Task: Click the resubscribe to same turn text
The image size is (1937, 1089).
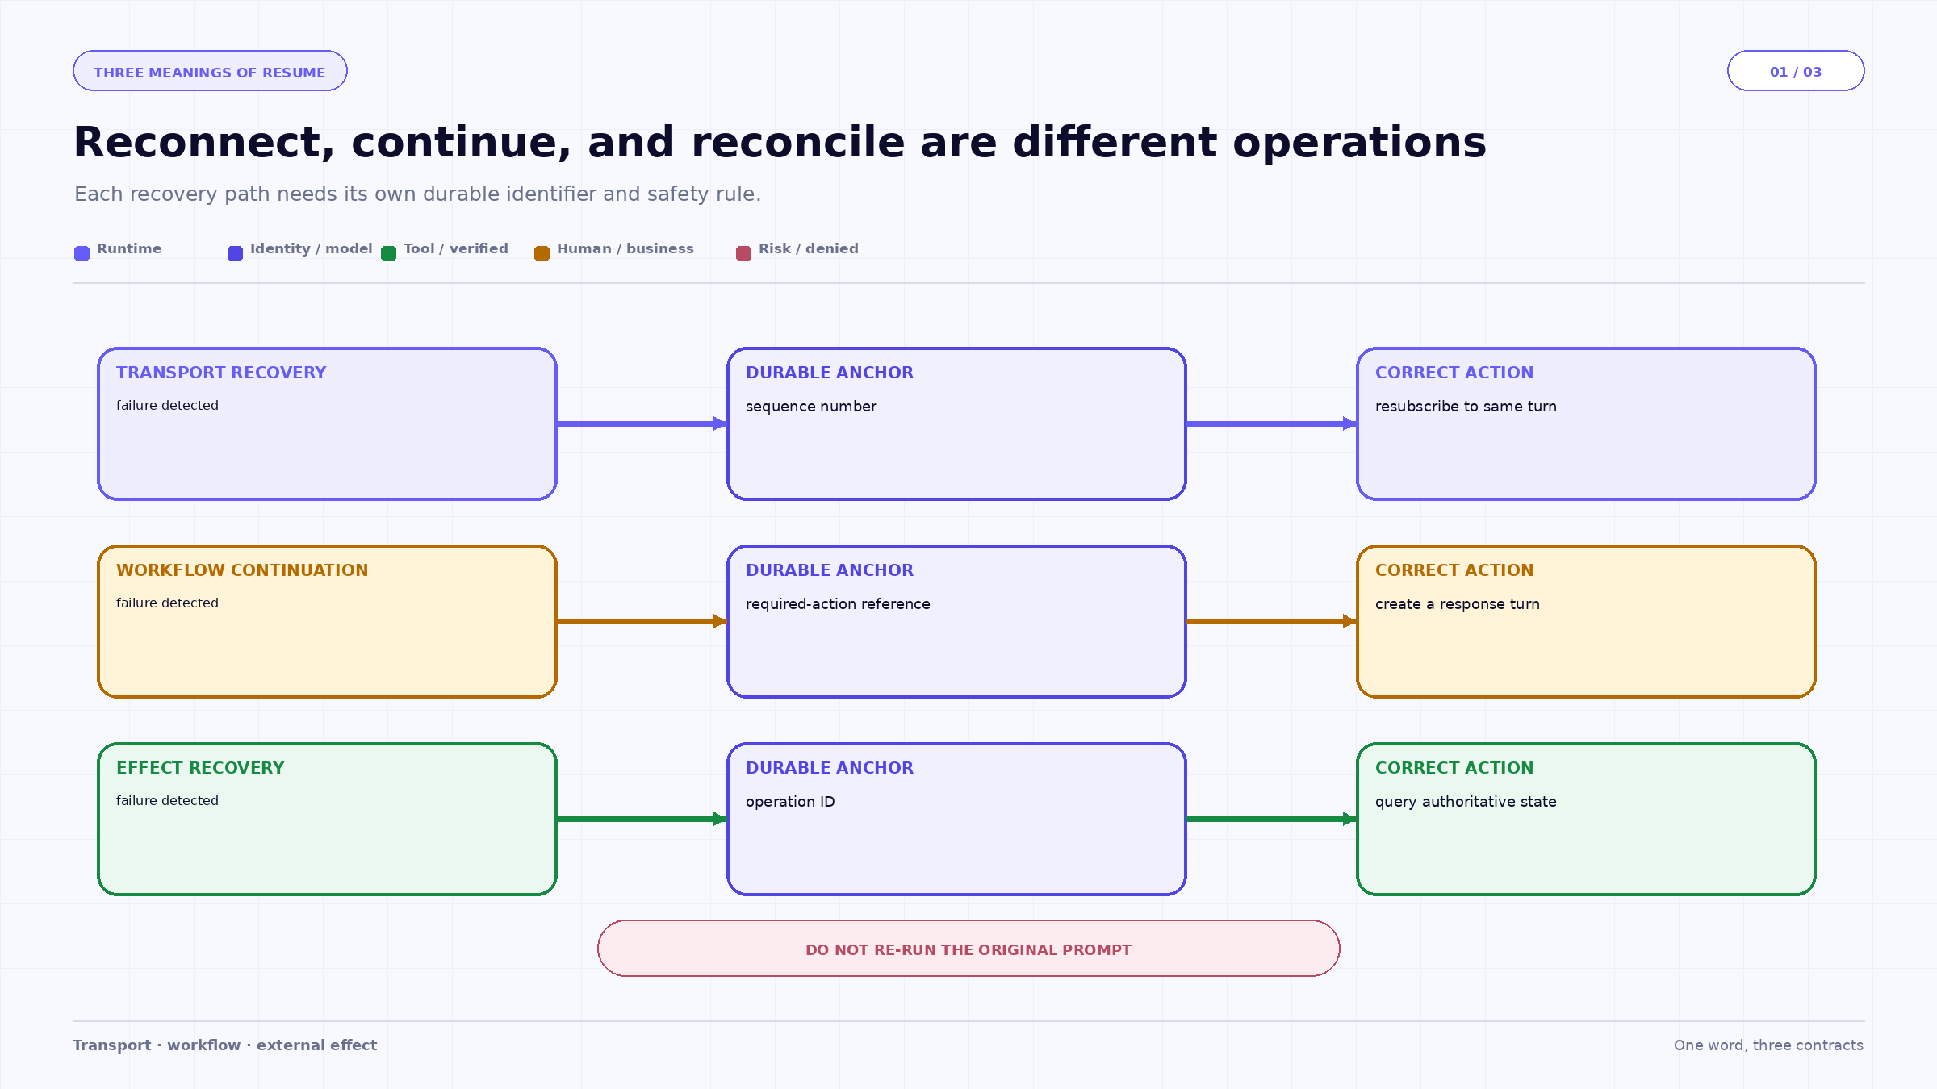Action: tap(1466, 407)
